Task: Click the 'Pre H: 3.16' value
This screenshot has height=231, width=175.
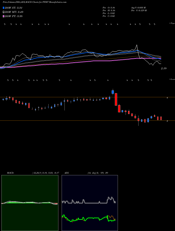Action: coord(109,10)
